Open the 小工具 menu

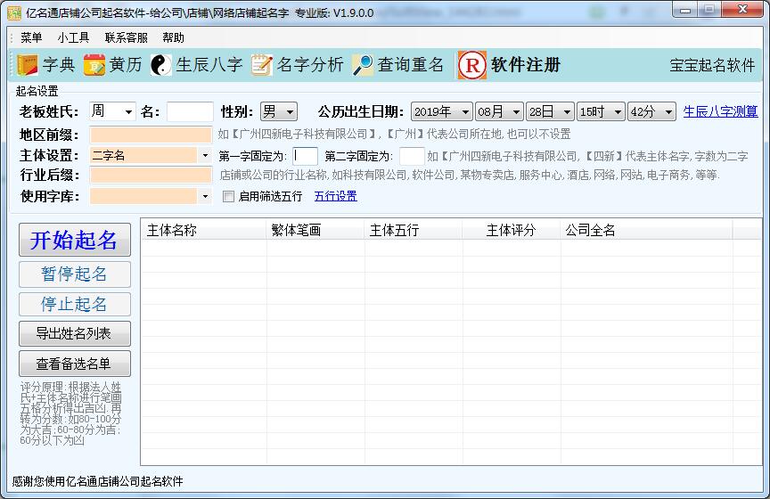tap(73, 37)
